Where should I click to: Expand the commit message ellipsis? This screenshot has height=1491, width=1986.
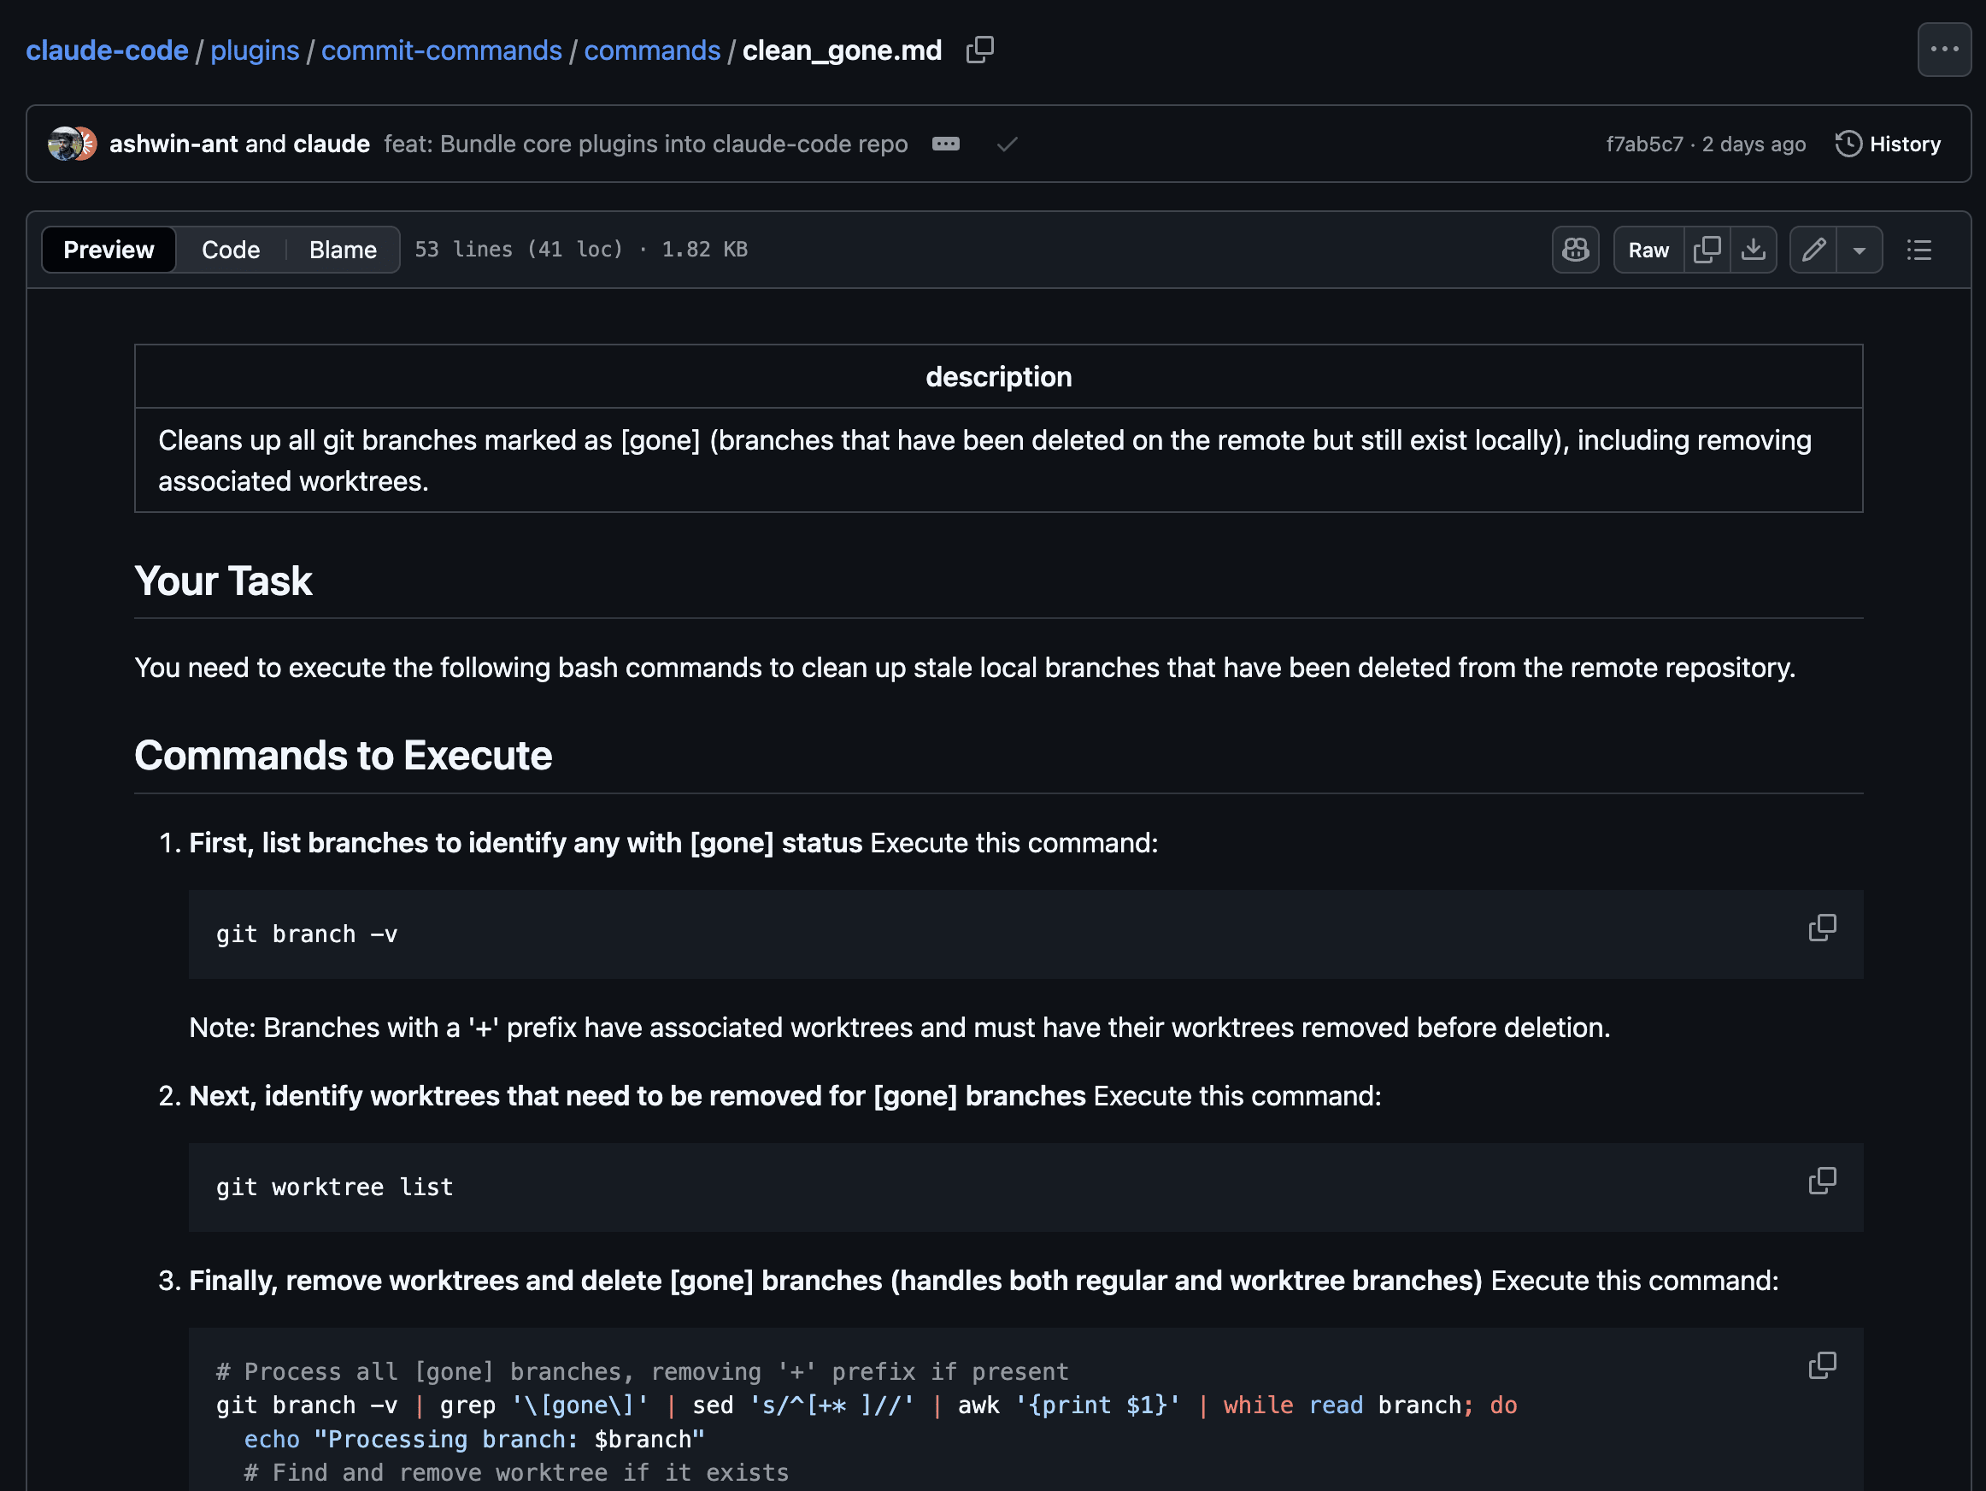[945, 144]
